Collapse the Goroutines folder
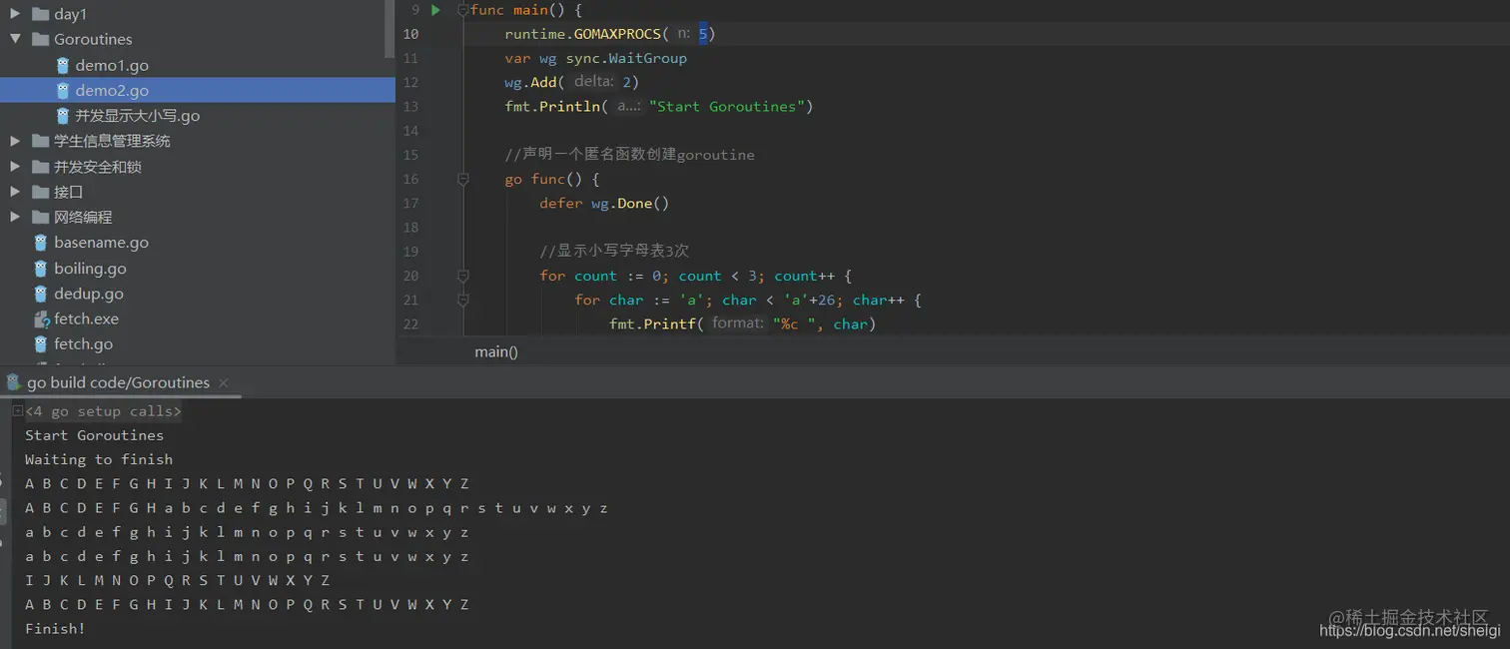This screenshot has height=649, width=1510. [x=15, y=39]
